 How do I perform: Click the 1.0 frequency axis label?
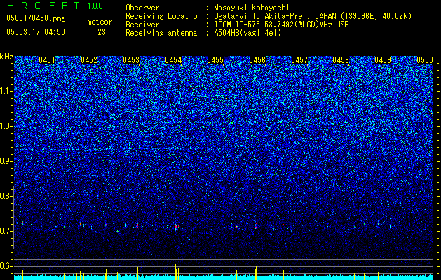click(x=6, y=127)
